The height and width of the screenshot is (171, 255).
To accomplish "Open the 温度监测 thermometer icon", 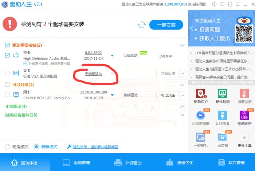I will pyautogui.click(x=244, y=94).
